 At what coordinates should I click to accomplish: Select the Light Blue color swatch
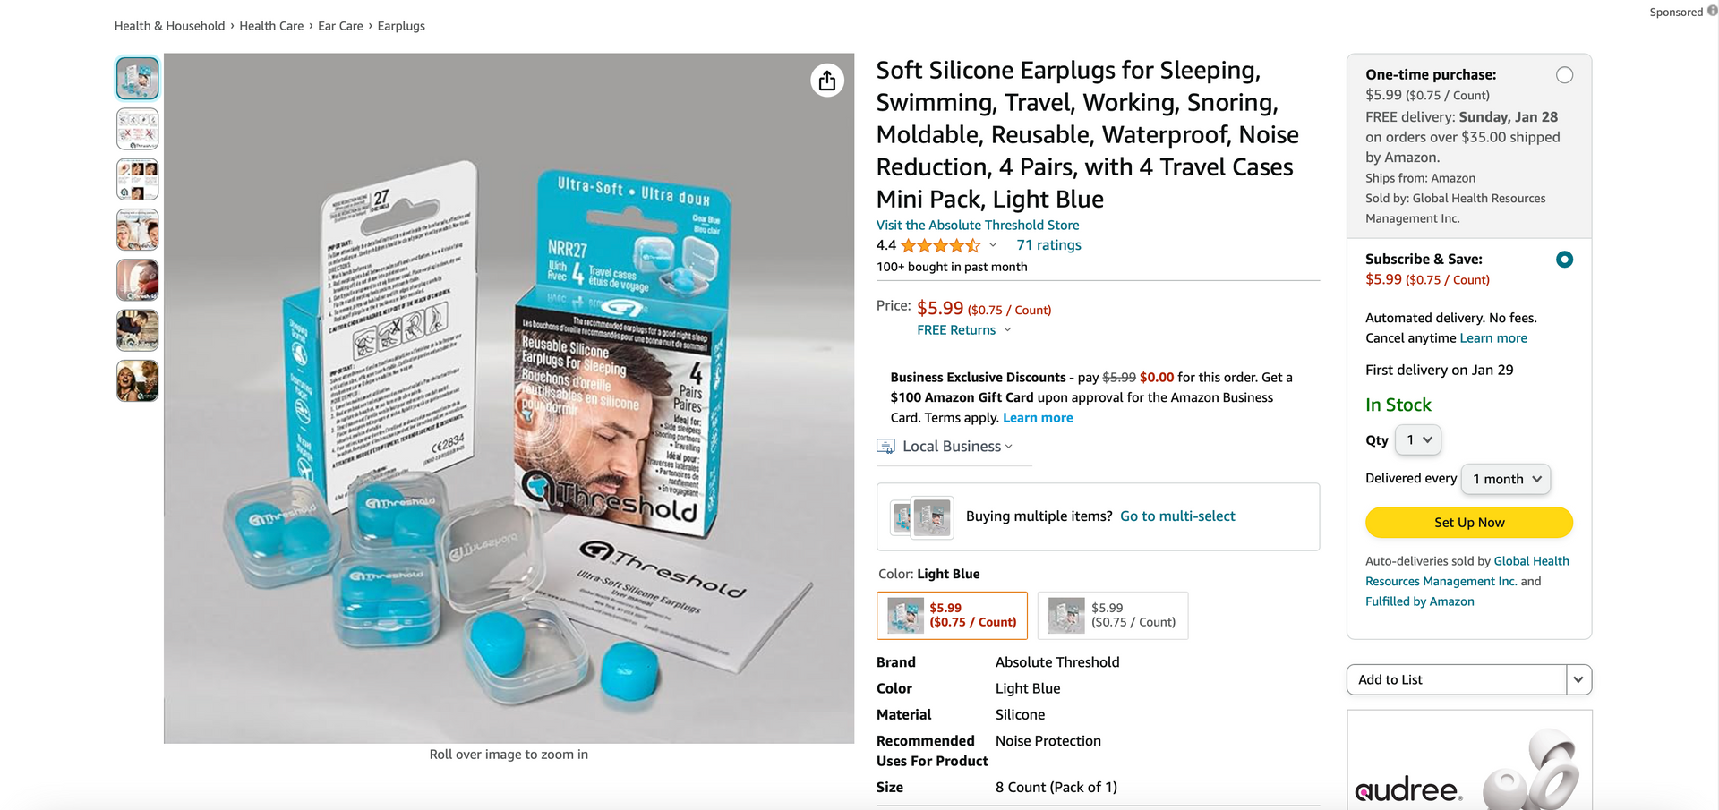pyautogui.click(x=952, y=616)
